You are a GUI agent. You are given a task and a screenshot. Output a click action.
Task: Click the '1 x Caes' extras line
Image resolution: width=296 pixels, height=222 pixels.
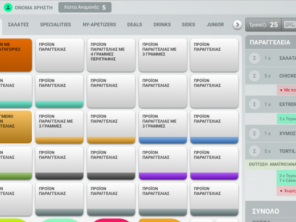pos(287,180)
